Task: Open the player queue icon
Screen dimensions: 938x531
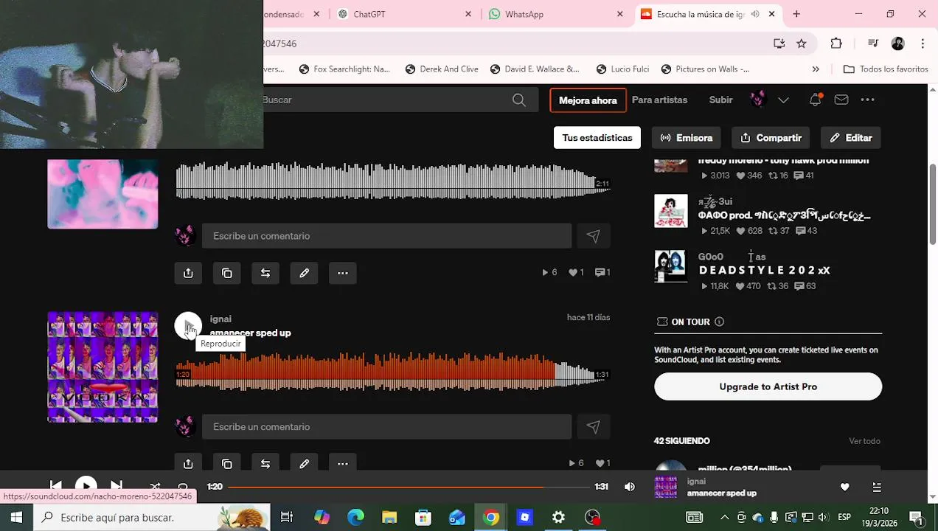Action: click(877, 487)
